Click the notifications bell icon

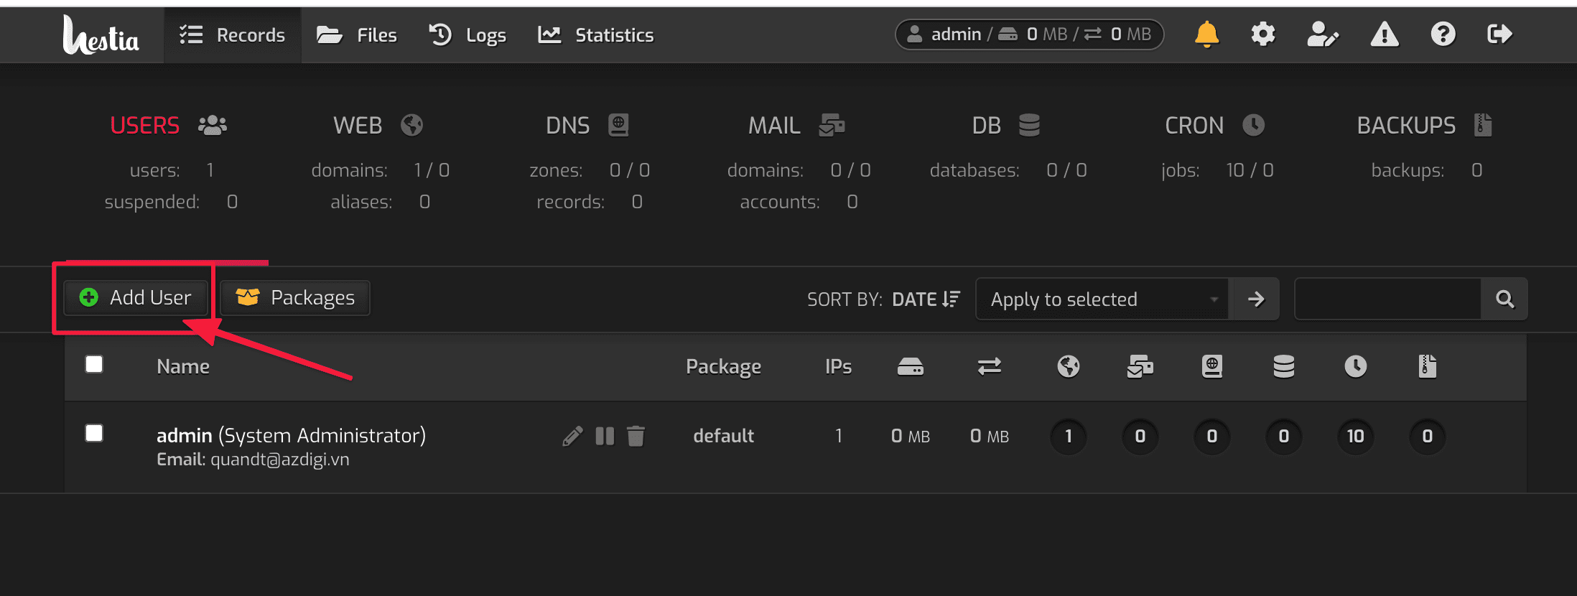pos(1206,34)
